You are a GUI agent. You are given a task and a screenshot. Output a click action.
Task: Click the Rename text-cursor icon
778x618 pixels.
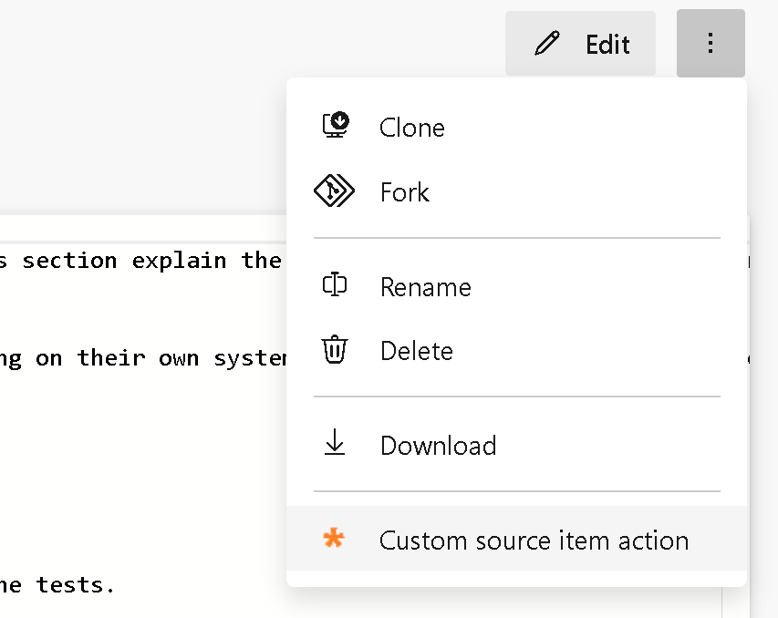[336, 285]
